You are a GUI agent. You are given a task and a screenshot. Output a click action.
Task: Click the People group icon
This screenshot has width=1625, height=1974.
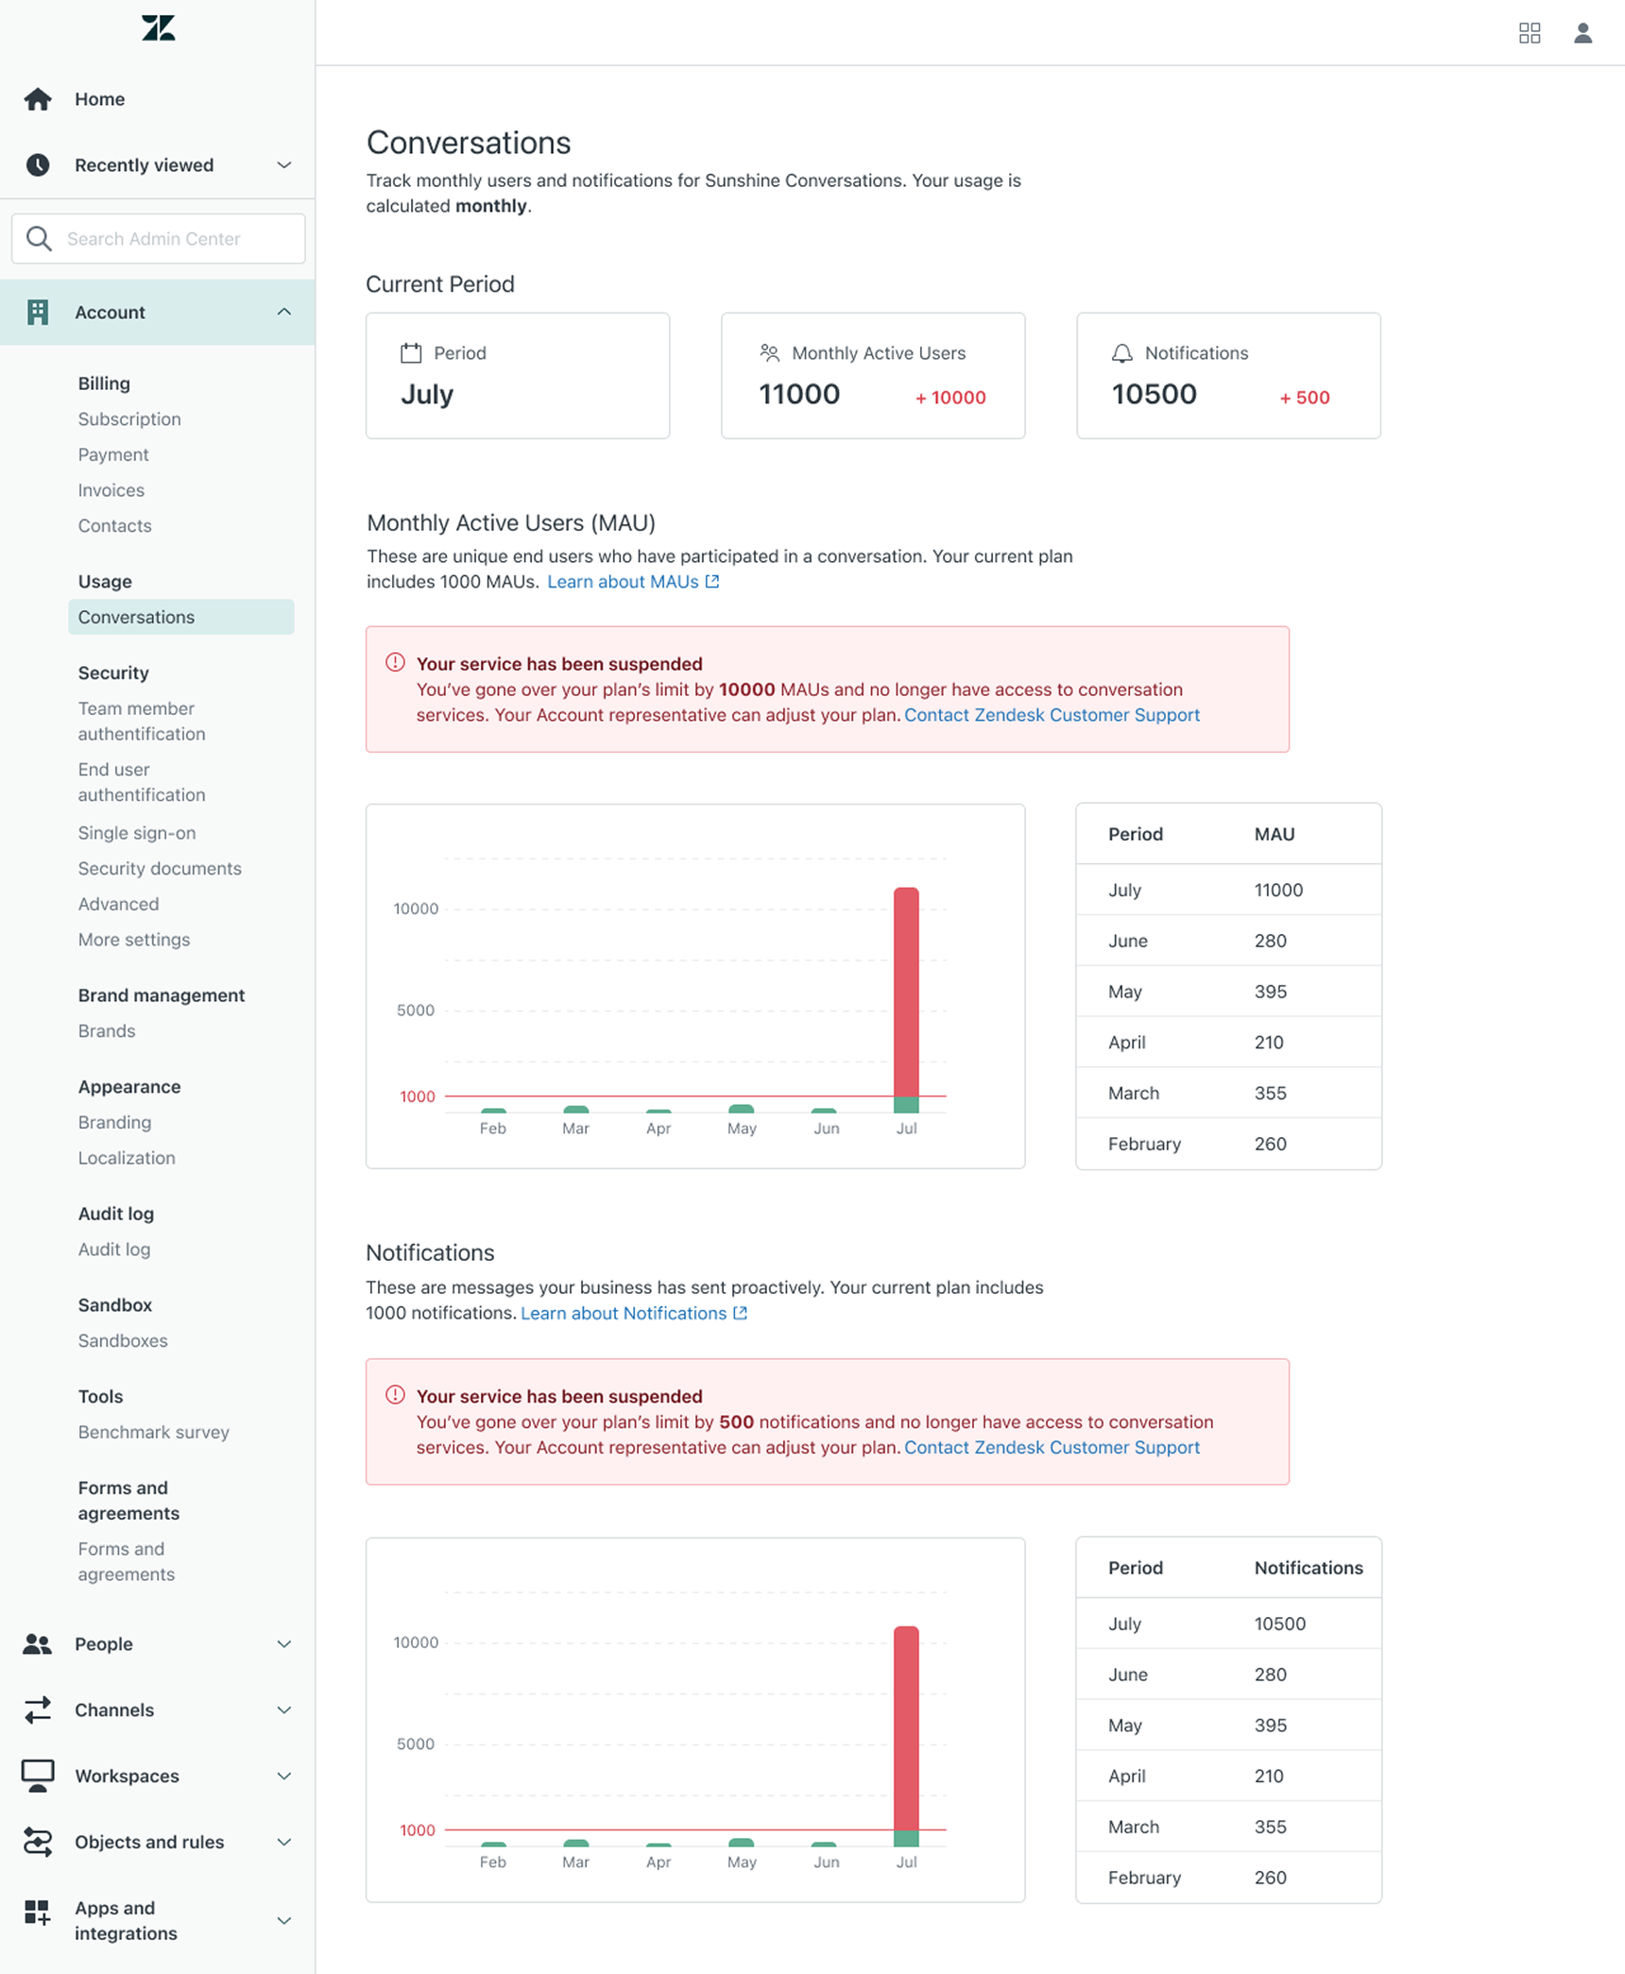tap(38, 1643)
